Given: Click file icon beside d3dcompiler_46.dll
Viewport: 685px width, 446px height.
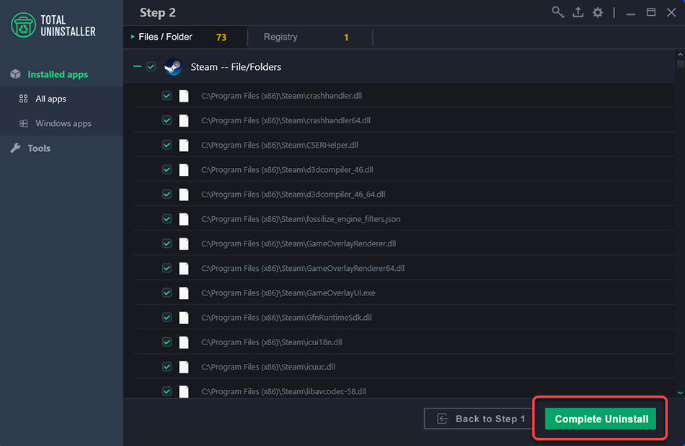Looking at the screenshot, I should point(184,170).
